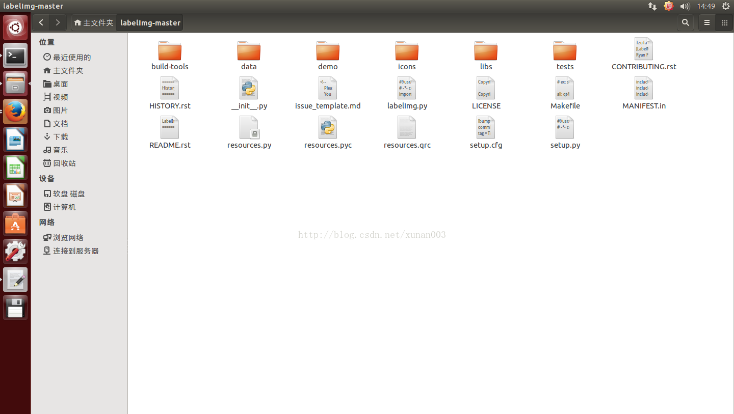Select the Makefile icon

(565, 89)
